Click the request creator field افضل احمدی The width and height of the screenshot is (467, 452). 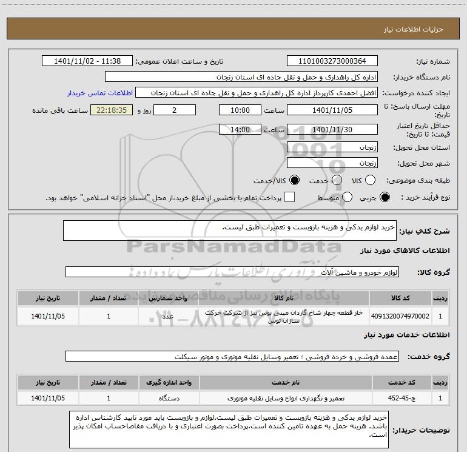click(x=257, y=93)
